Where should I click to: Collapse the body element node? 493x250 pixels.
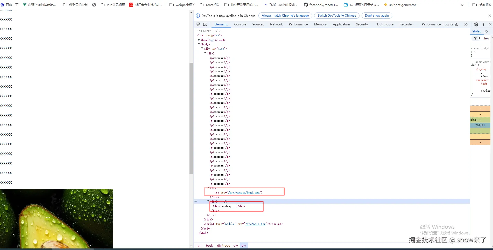point(199,44)
